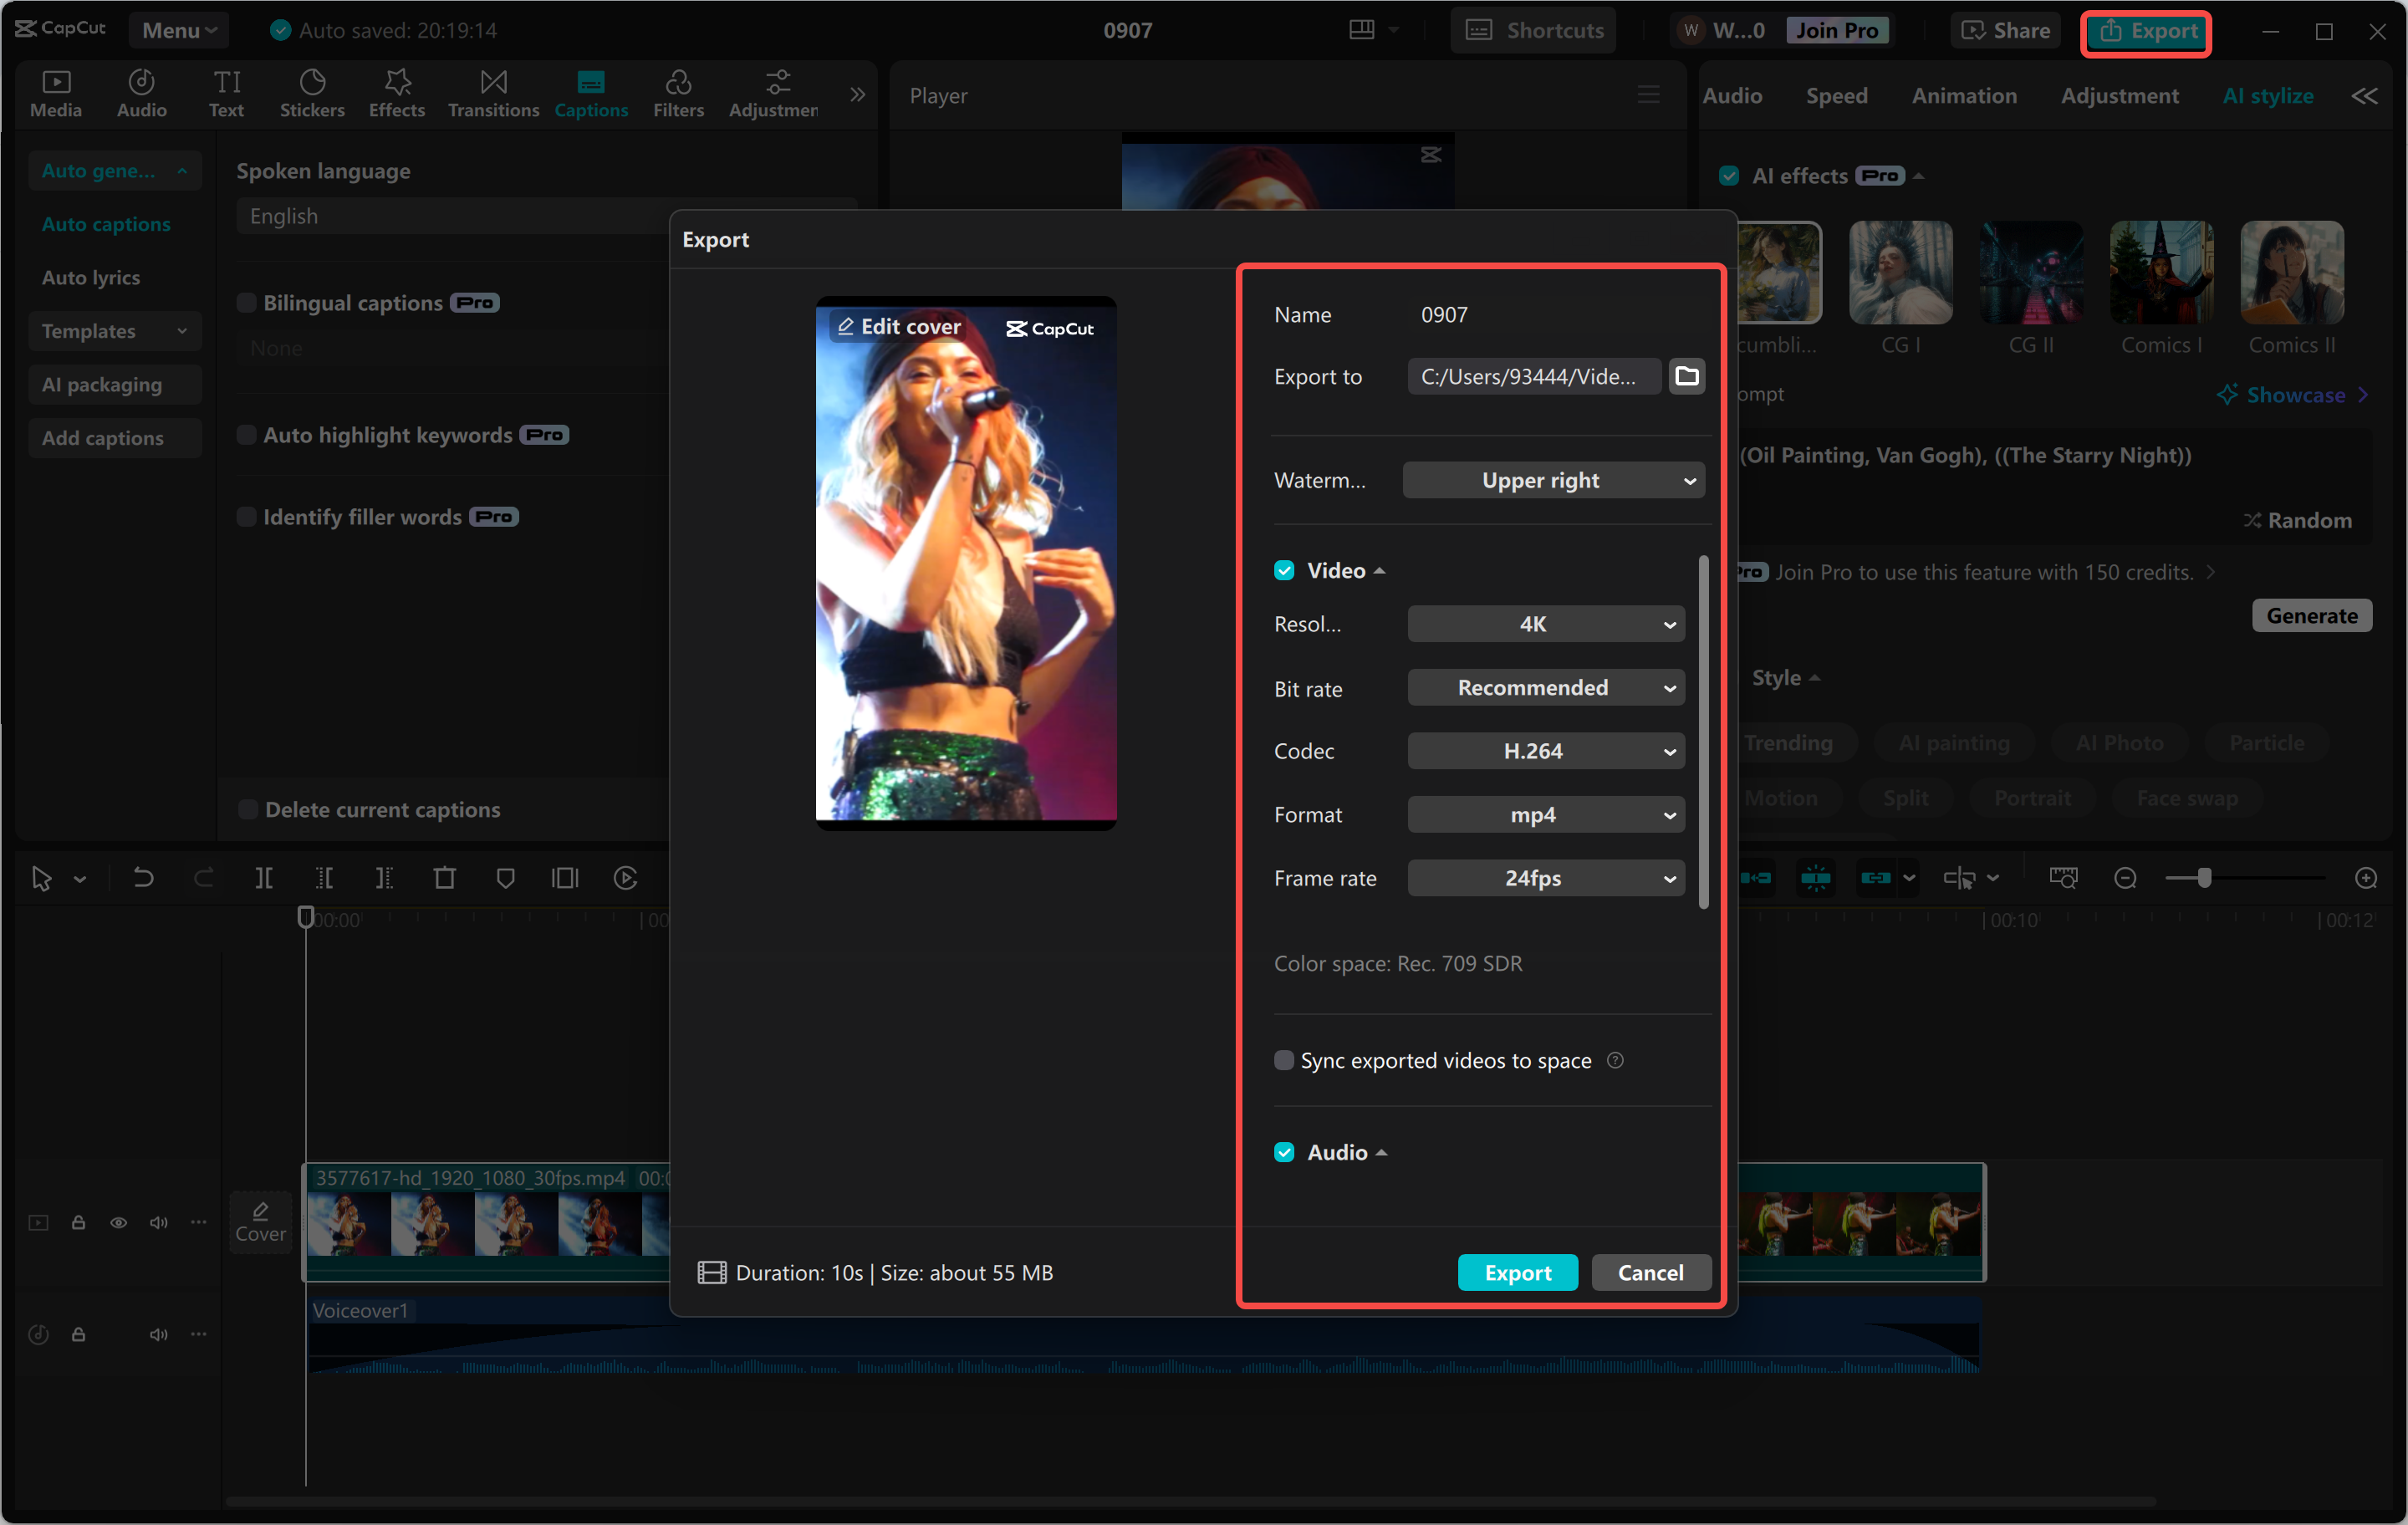The image size is (2408, 1525).
Task: Open the Transitions panel
Action: [x=493, y=93]
